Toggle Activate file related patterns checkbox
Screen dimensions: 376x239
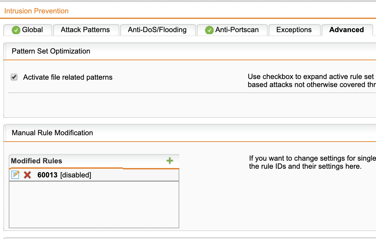click(x=14, y=77)
